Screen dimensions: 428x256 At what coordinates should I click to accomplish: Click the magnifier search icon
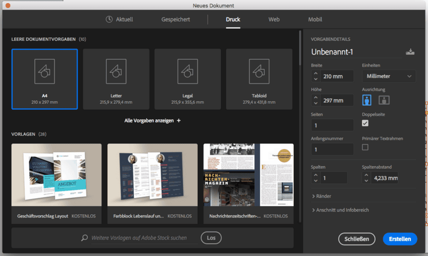point(85,237)
